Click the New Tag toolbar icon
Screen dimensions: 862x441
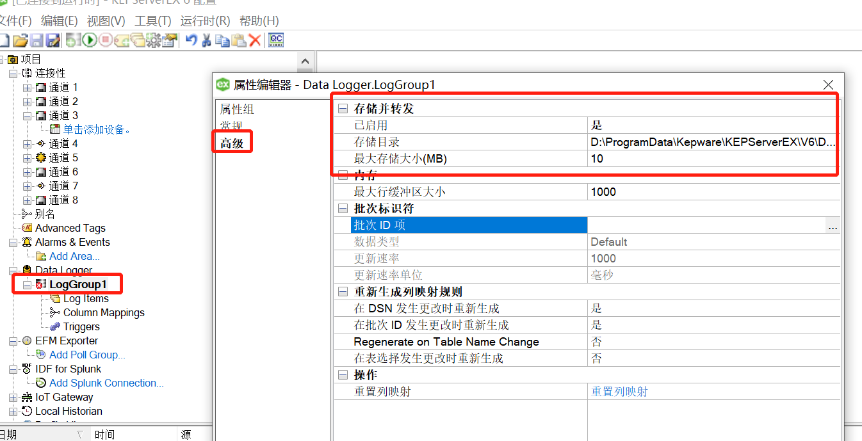pyautogui.click(x=122, y=40)
